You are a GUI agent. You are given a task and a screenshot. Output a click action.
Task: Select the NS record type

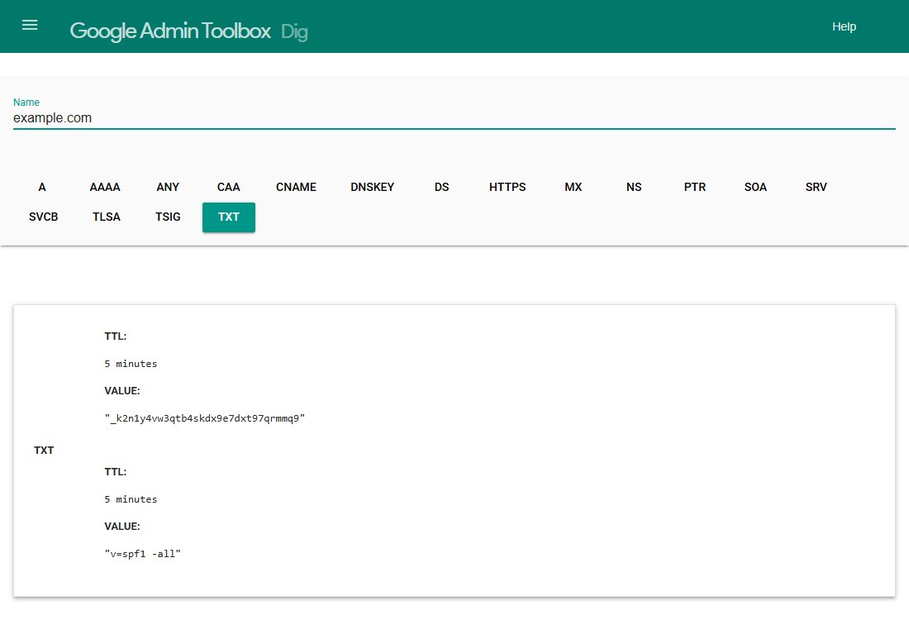(x=634, y=188)
